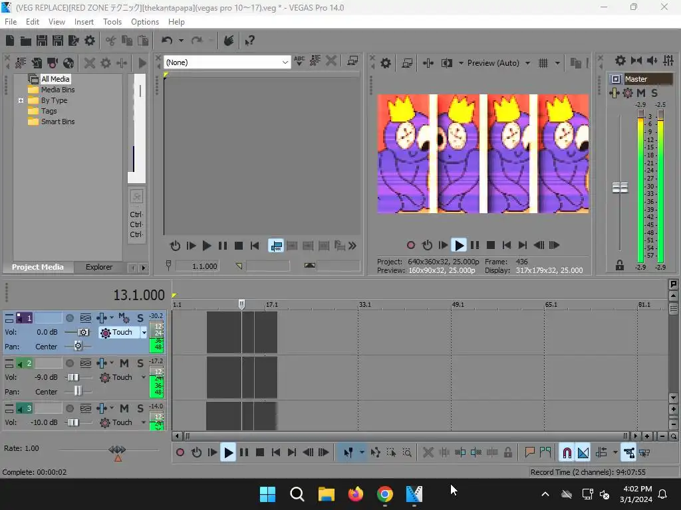The height and width of the screenshot is (510, 681).
Task: Open edit tool dropdown arrow in timeline toolbar
Action: pyautogui.click(x=361, y=453)
